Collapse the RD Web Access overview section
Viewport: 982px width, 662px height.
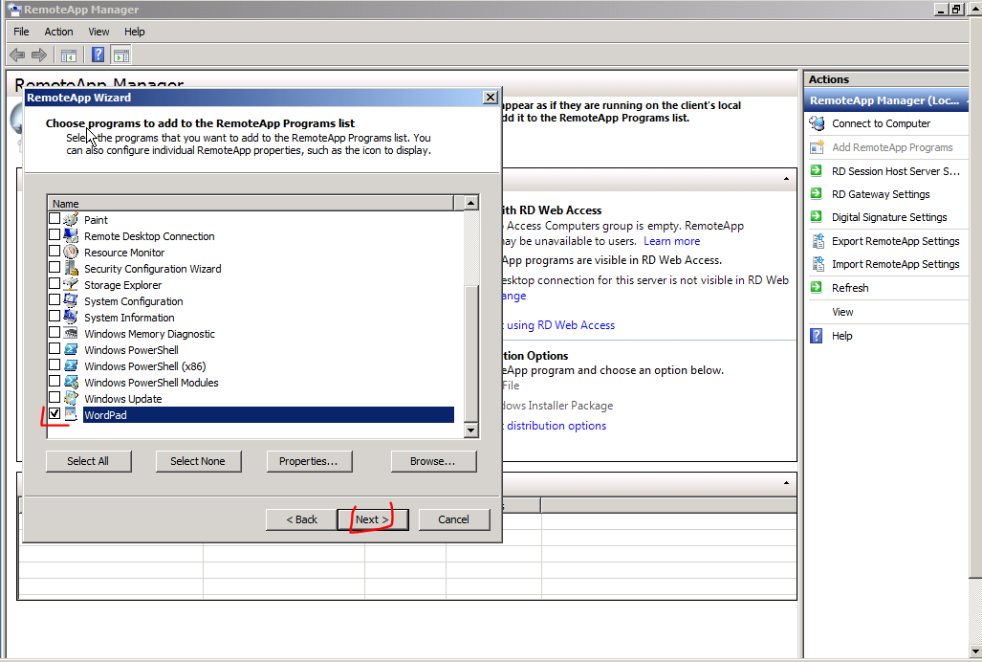tap(786, 179)
